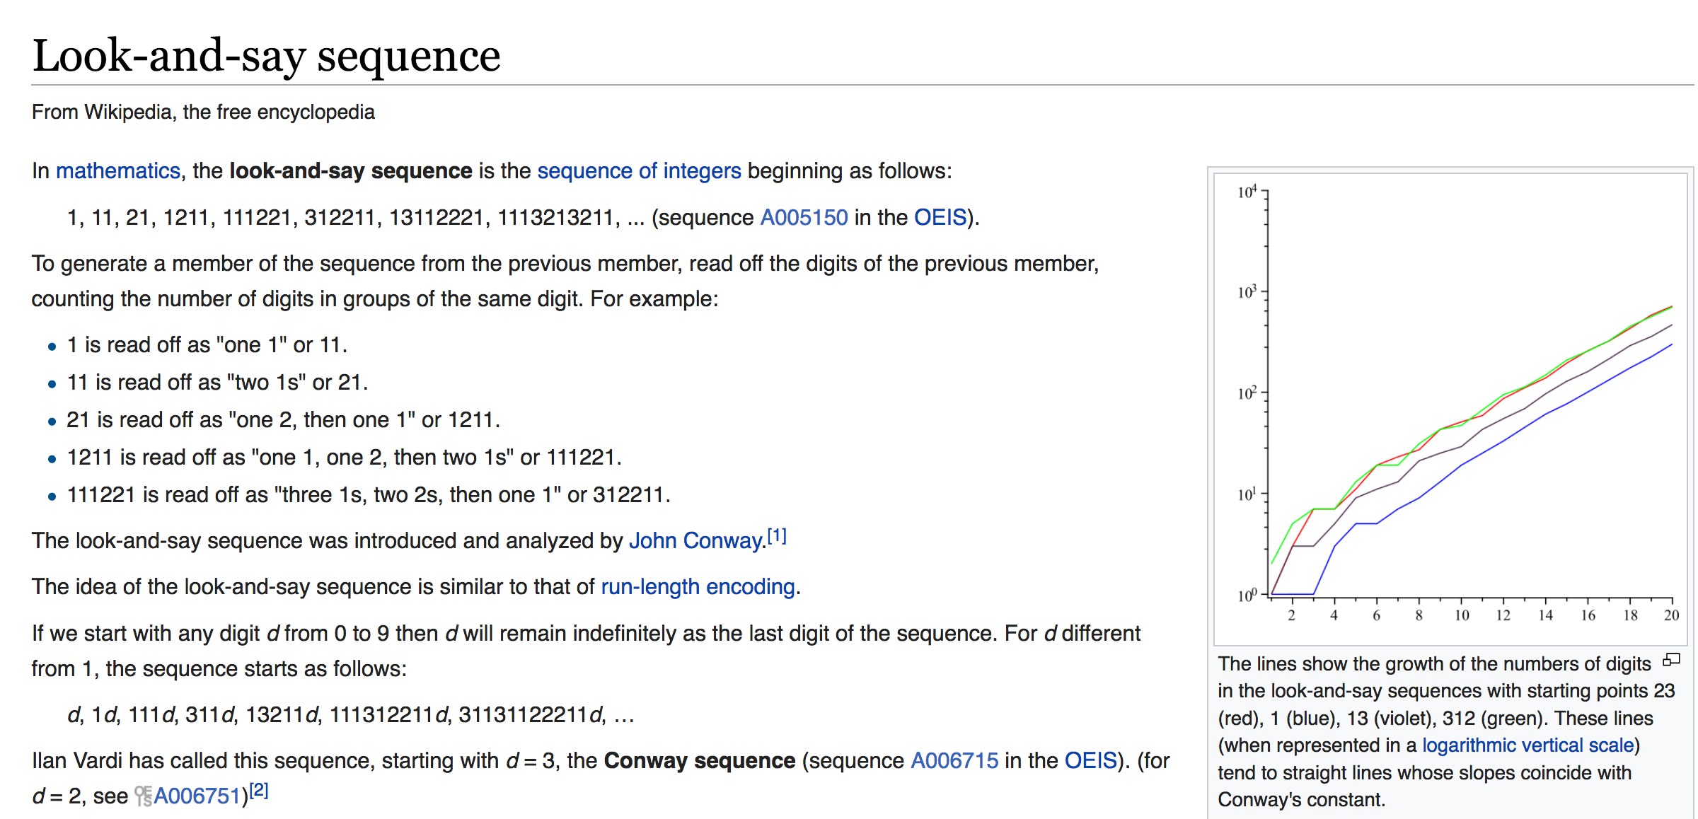The width and height of the screenshot is (1698, 819).
Task: Open the growth graph thumbnail image
Action: tap(1450, 408)
